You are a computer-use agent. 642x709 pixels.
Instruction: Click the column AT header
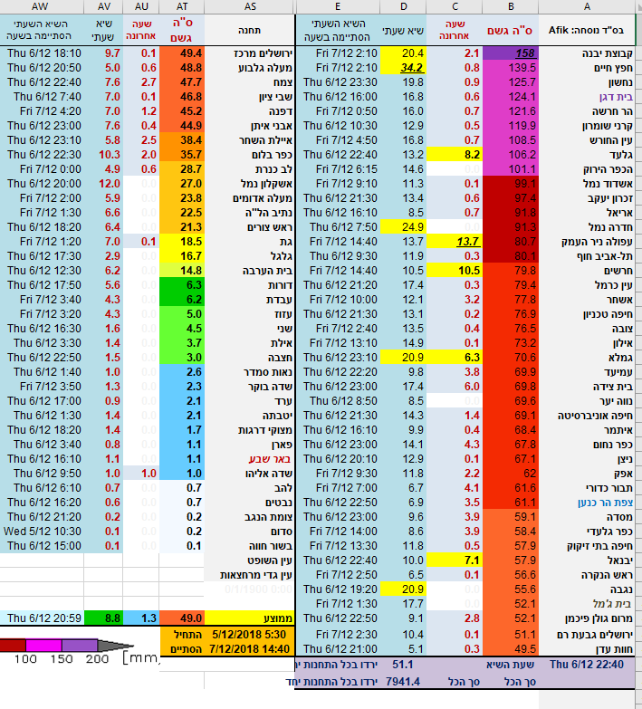point(183,6)
